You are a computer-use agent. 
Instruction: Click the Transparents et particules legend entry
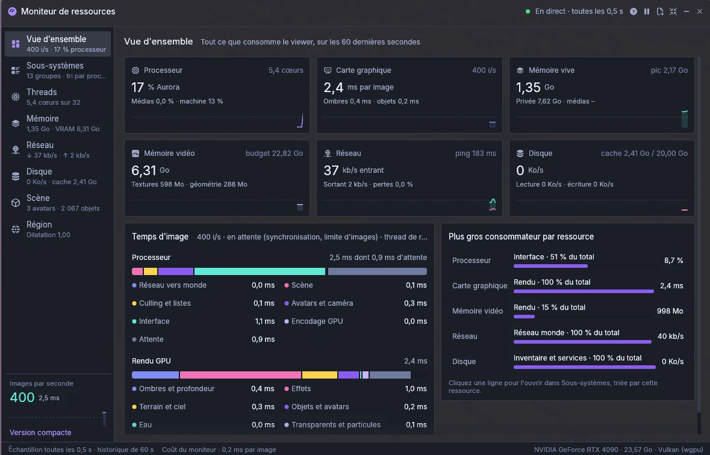[355, 425]
